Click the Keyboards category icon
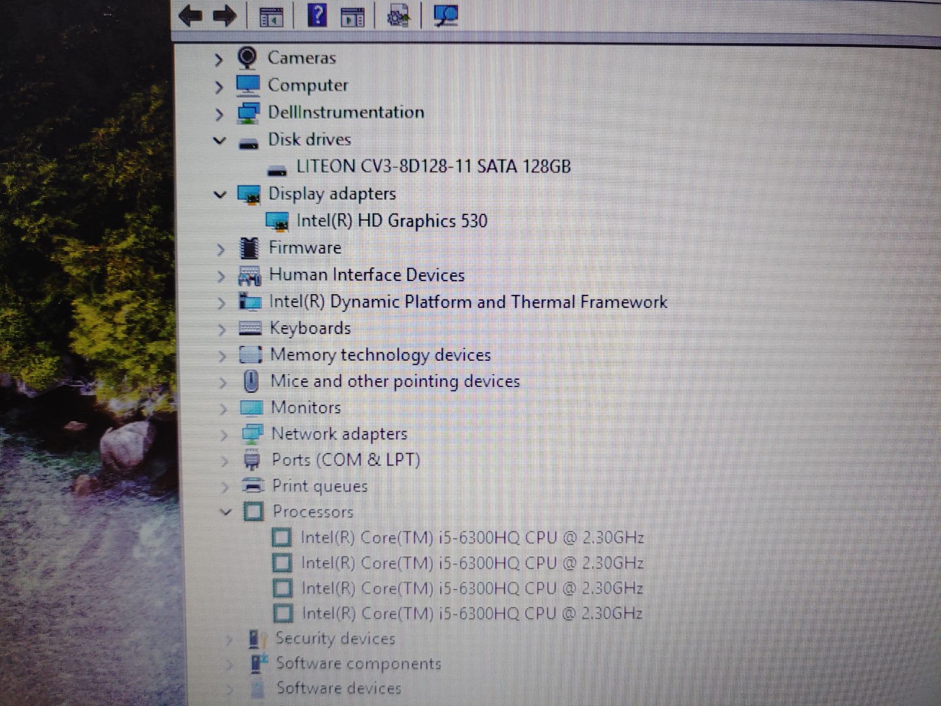This screenshot has width=941, height=706. (249, 328)
